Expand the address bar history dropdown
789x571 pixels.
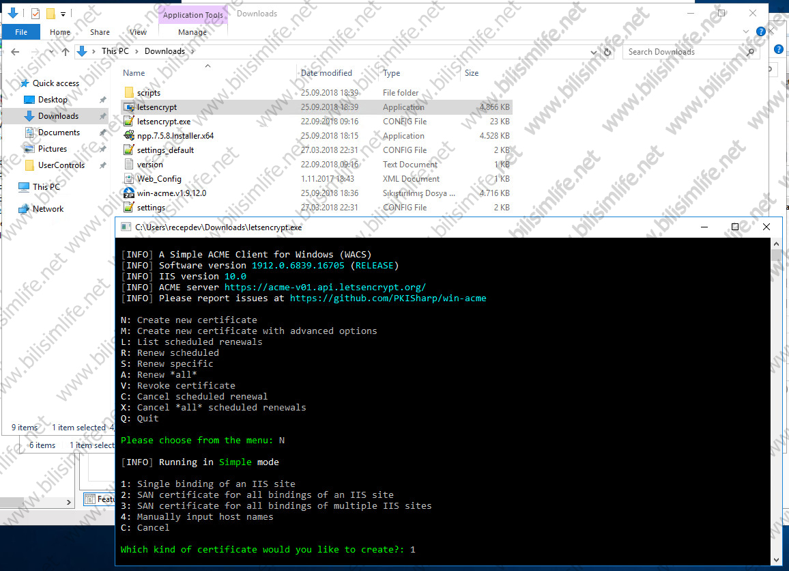coord(594,52)
